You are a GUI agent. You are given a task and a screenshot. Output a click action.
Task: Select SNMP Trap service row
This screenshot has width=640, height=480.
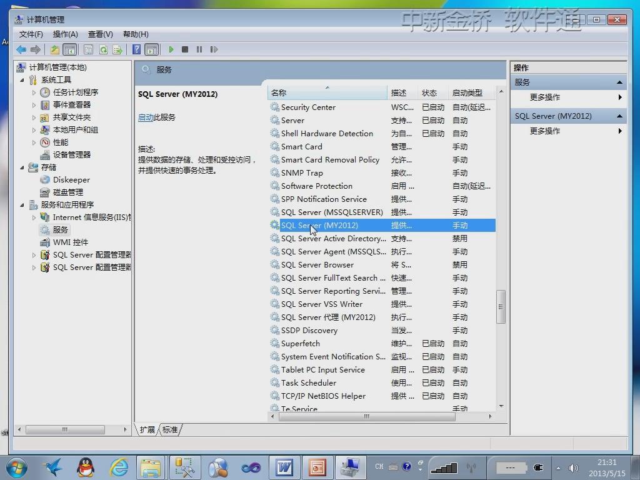[x=382, y=173]
